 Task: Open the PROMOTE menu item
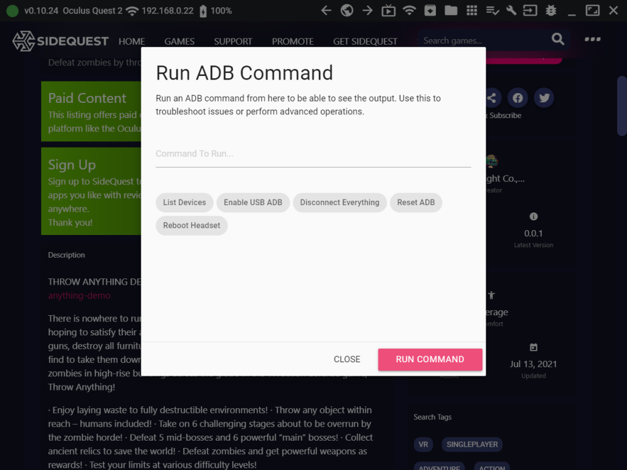[x=293, y=42]
